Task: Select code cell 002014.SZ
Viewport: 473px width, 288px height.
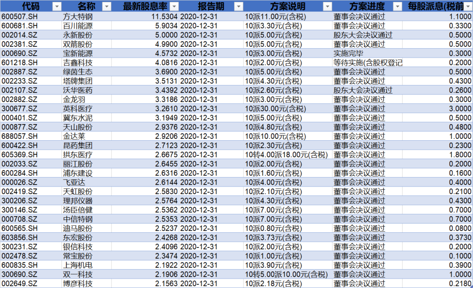Action: pyautogui.click(x=31, y=35)
